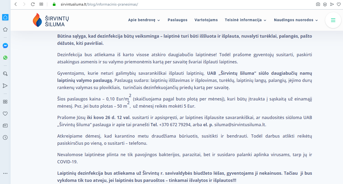Open sidebar heart favorites icon

point(5,113)
